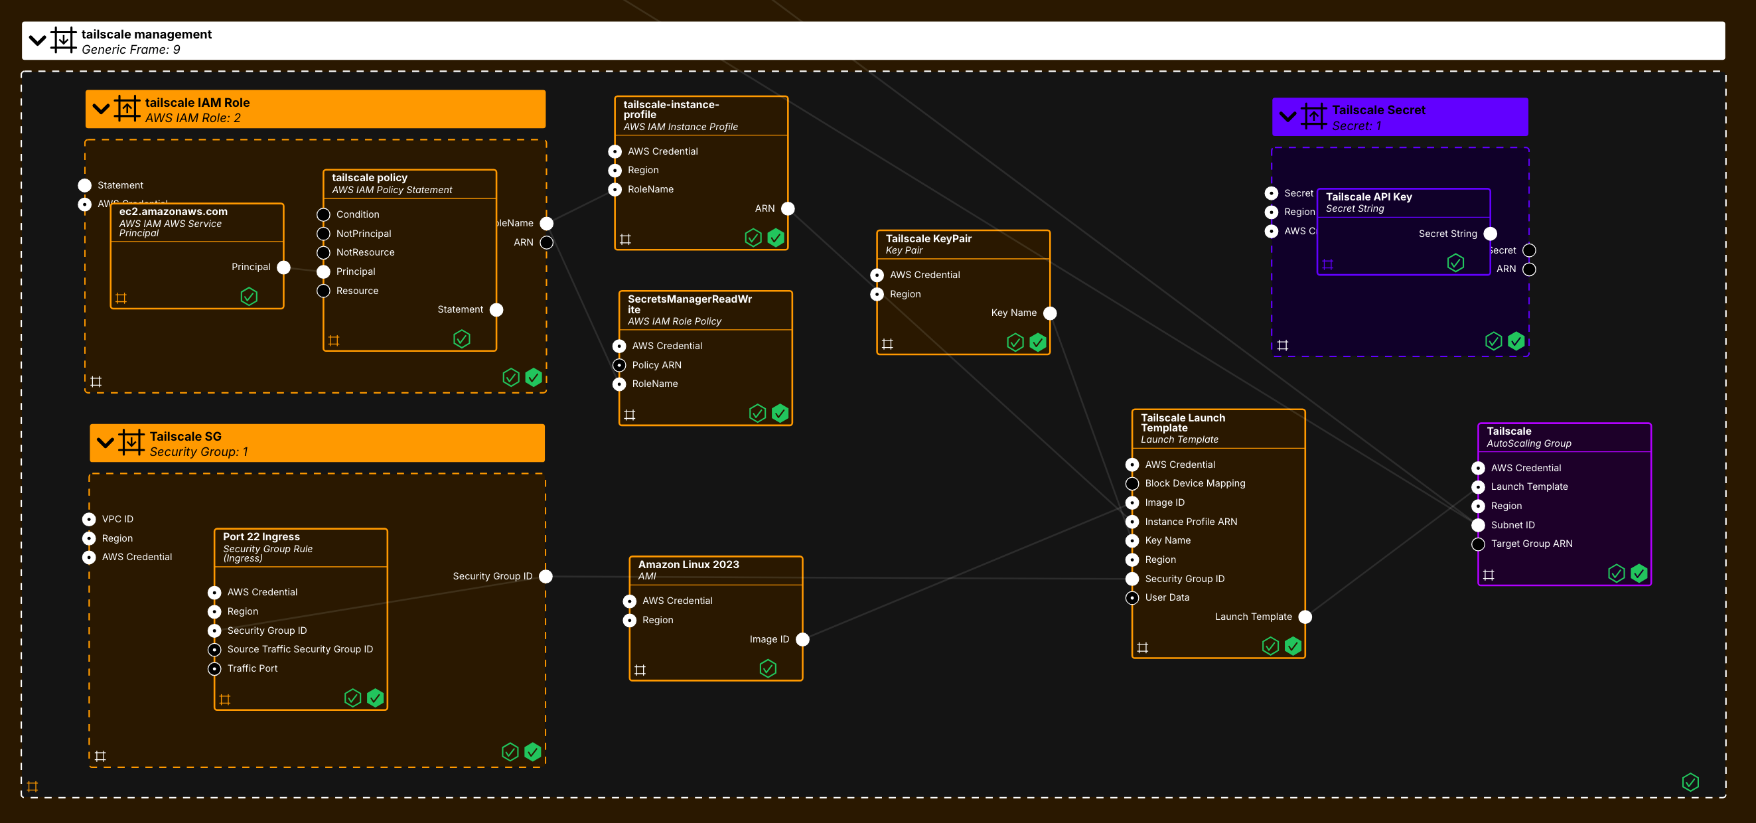The image size is (1756, 823).
Task: Collapse the tailscale IAM Role frame
Action: pyautogui.click(x=101, y=109)
